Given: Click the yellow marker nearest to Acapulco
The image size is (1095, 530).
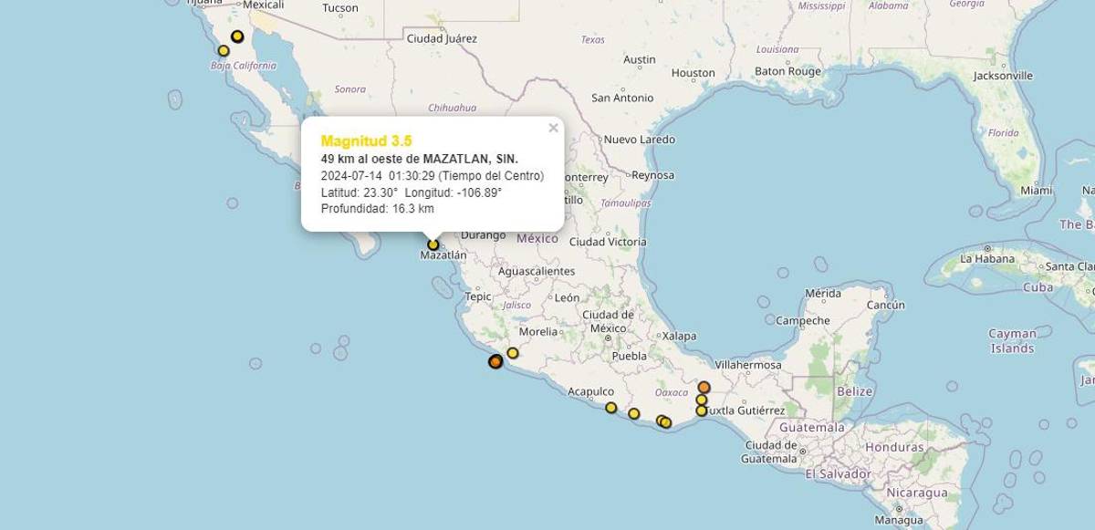Looking at the screenshot, I should pyautogui.click(x=610, y=408).
